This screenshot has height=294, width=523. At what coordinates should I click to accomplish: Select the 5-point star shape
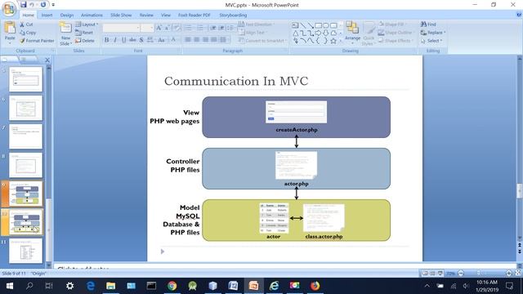(333, 41)
